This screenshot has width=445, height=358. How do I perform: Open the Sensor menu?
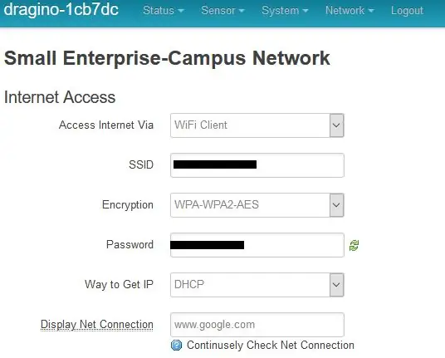click(x=222, y=11)
